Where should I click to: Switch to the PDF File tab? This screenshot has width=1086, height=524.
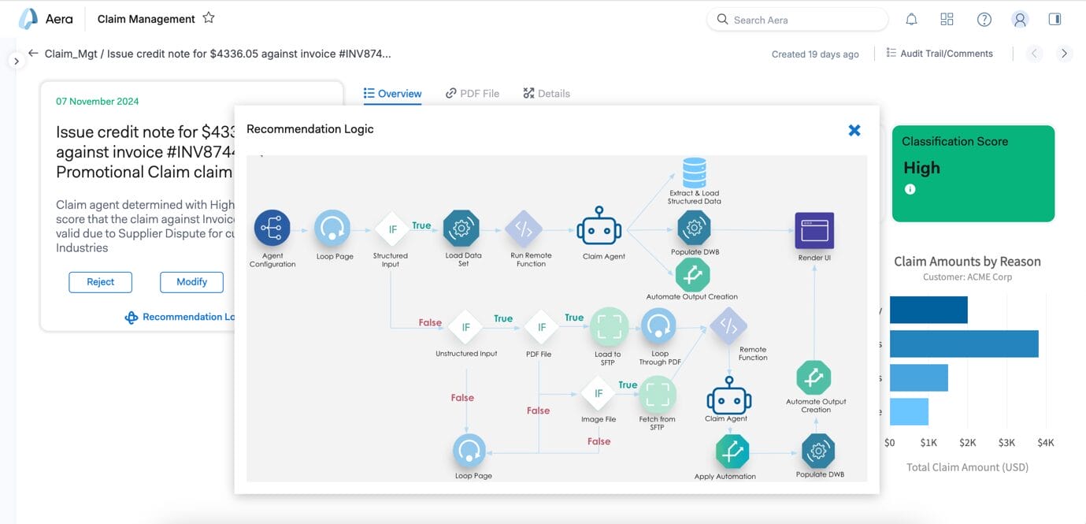(x=472, y=93)
